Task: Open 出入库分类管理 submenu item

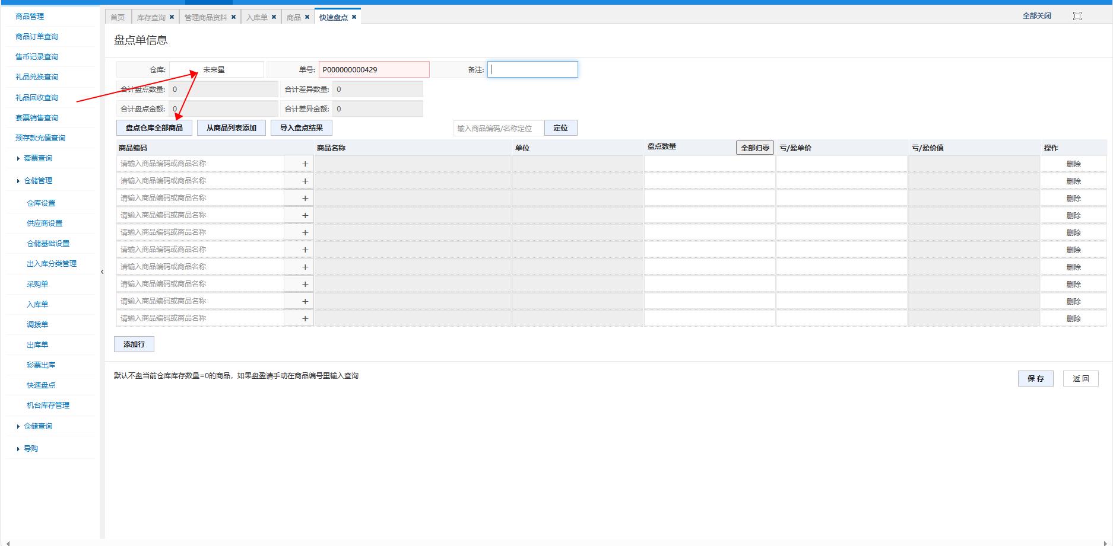Action: (52, 264)
